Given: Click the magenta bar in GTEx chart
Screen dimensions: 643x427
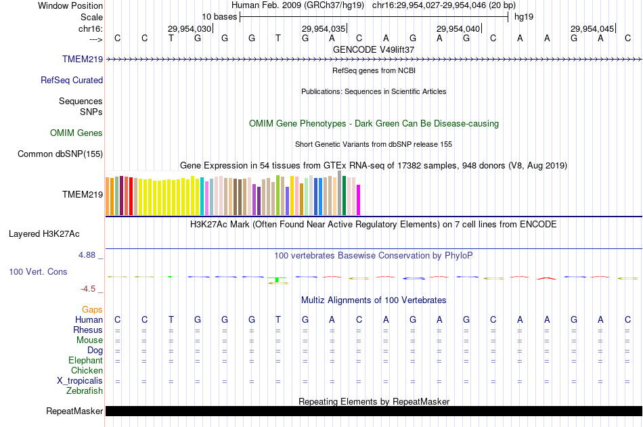Looking at the screenshot, I should tap(359, 200).
